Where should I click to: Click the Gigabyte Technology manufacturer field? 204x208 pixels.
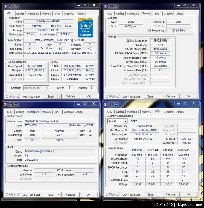click(x=59, y=121)
